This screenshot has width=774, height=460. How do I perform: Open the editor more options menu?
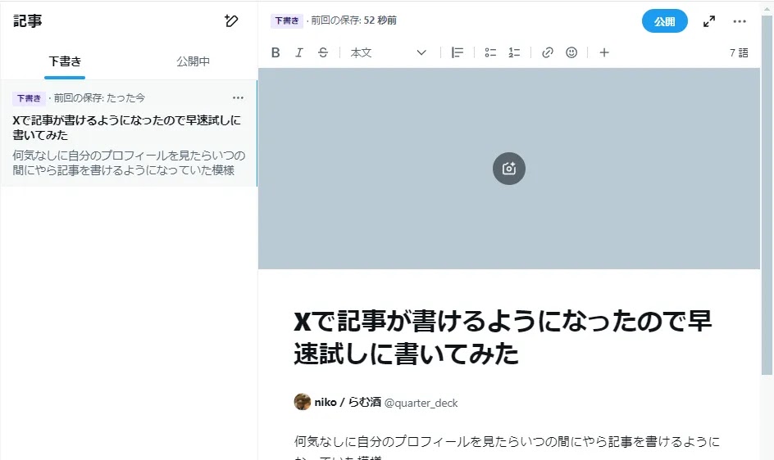coord(740,21)
